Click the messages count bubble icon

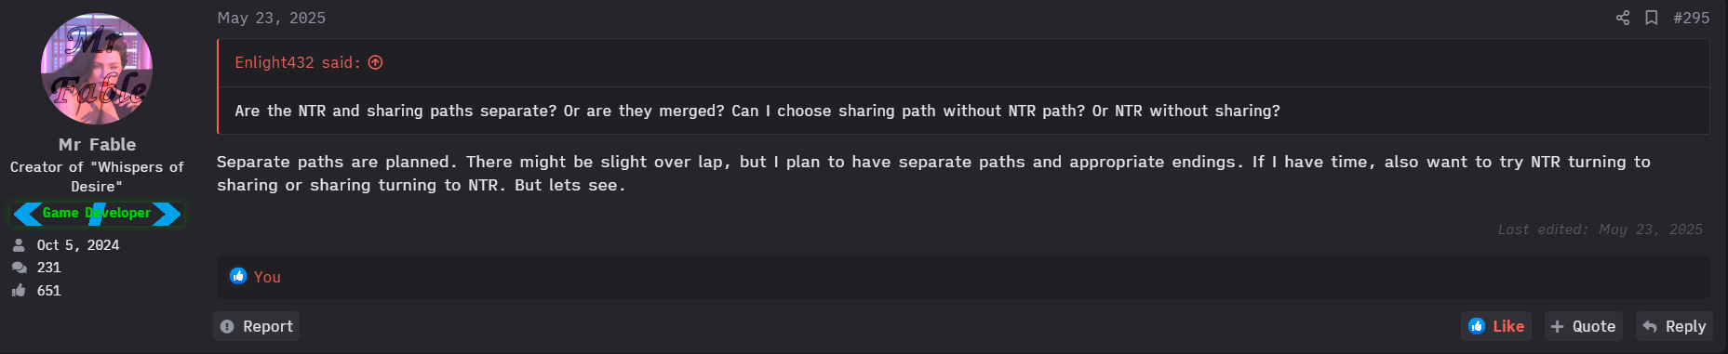[19, 268]
